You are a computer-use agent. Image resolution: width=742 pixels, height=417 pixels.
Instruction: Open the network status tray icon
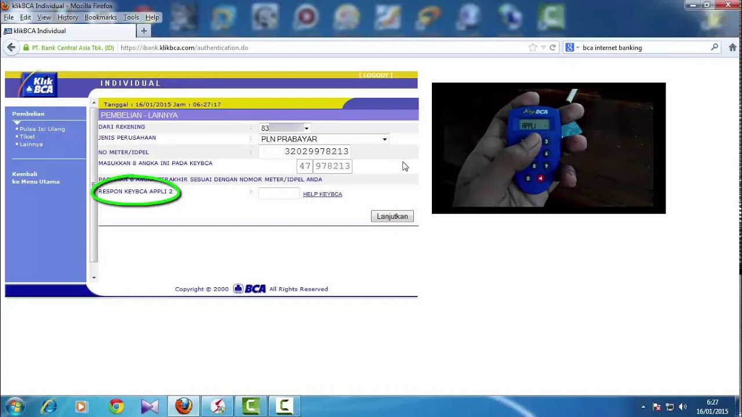pyautogui.click(x=670, y=407)
